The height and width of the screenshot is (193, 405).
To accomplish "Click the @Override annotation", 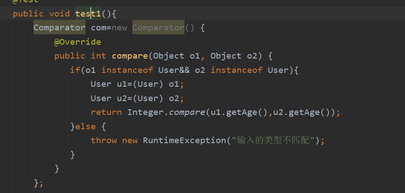I will [78, 42].
